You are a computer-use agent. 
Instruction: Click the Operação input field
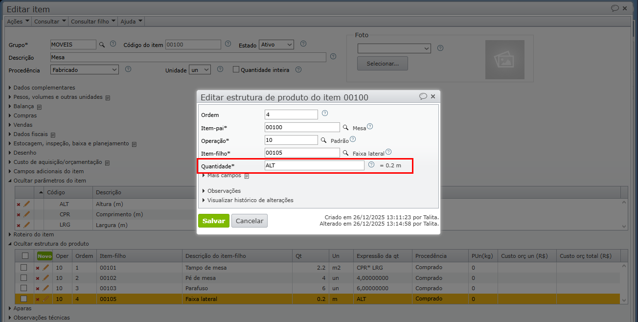point(291,140)
